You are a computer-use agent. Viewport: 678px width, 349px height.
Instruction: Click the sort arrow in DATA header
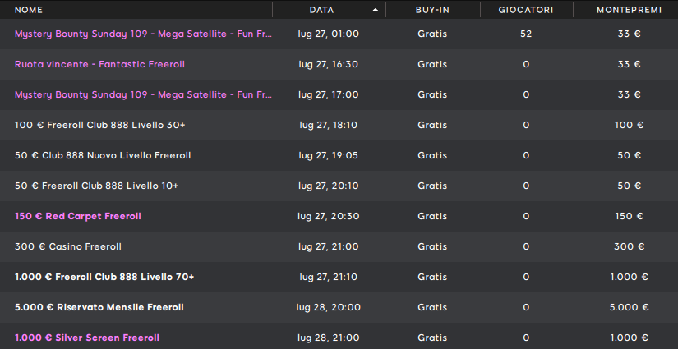(376, 10)
